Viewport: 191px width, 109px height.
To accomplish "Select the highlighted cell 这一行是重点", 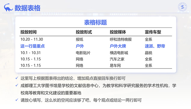I will click(32, 46).
